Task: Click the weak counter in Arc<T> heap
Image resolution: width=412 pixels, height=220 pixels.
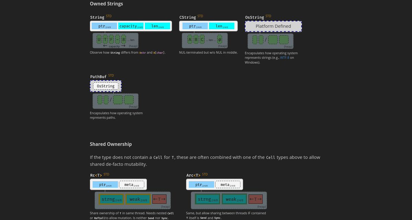Action: click(234, 199)
